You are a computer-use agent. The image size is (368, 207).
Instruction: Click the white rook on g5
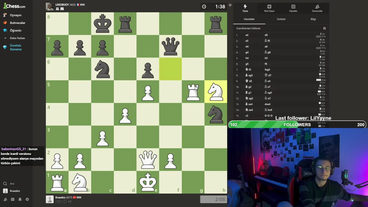[193, 92]
